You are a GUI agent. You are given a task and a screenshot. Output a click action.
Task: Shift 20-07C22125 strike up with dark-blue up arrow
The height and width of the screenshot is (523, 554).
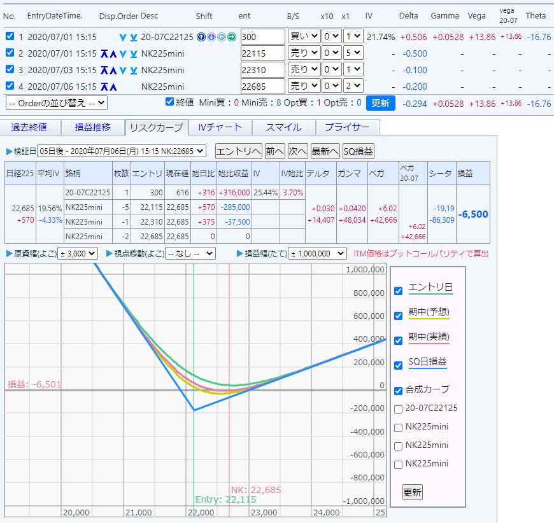[x=201, y=37]
